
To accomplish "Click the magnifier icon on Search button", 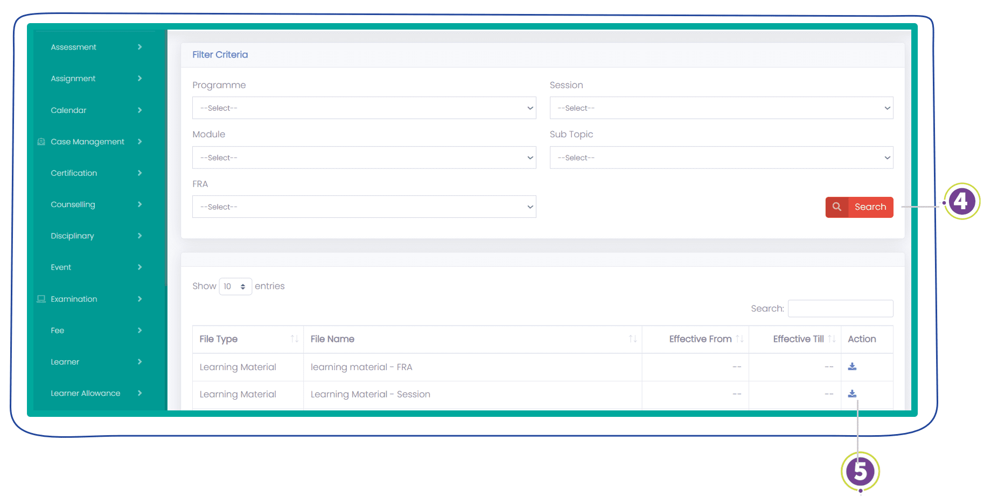I will point(837,207).
